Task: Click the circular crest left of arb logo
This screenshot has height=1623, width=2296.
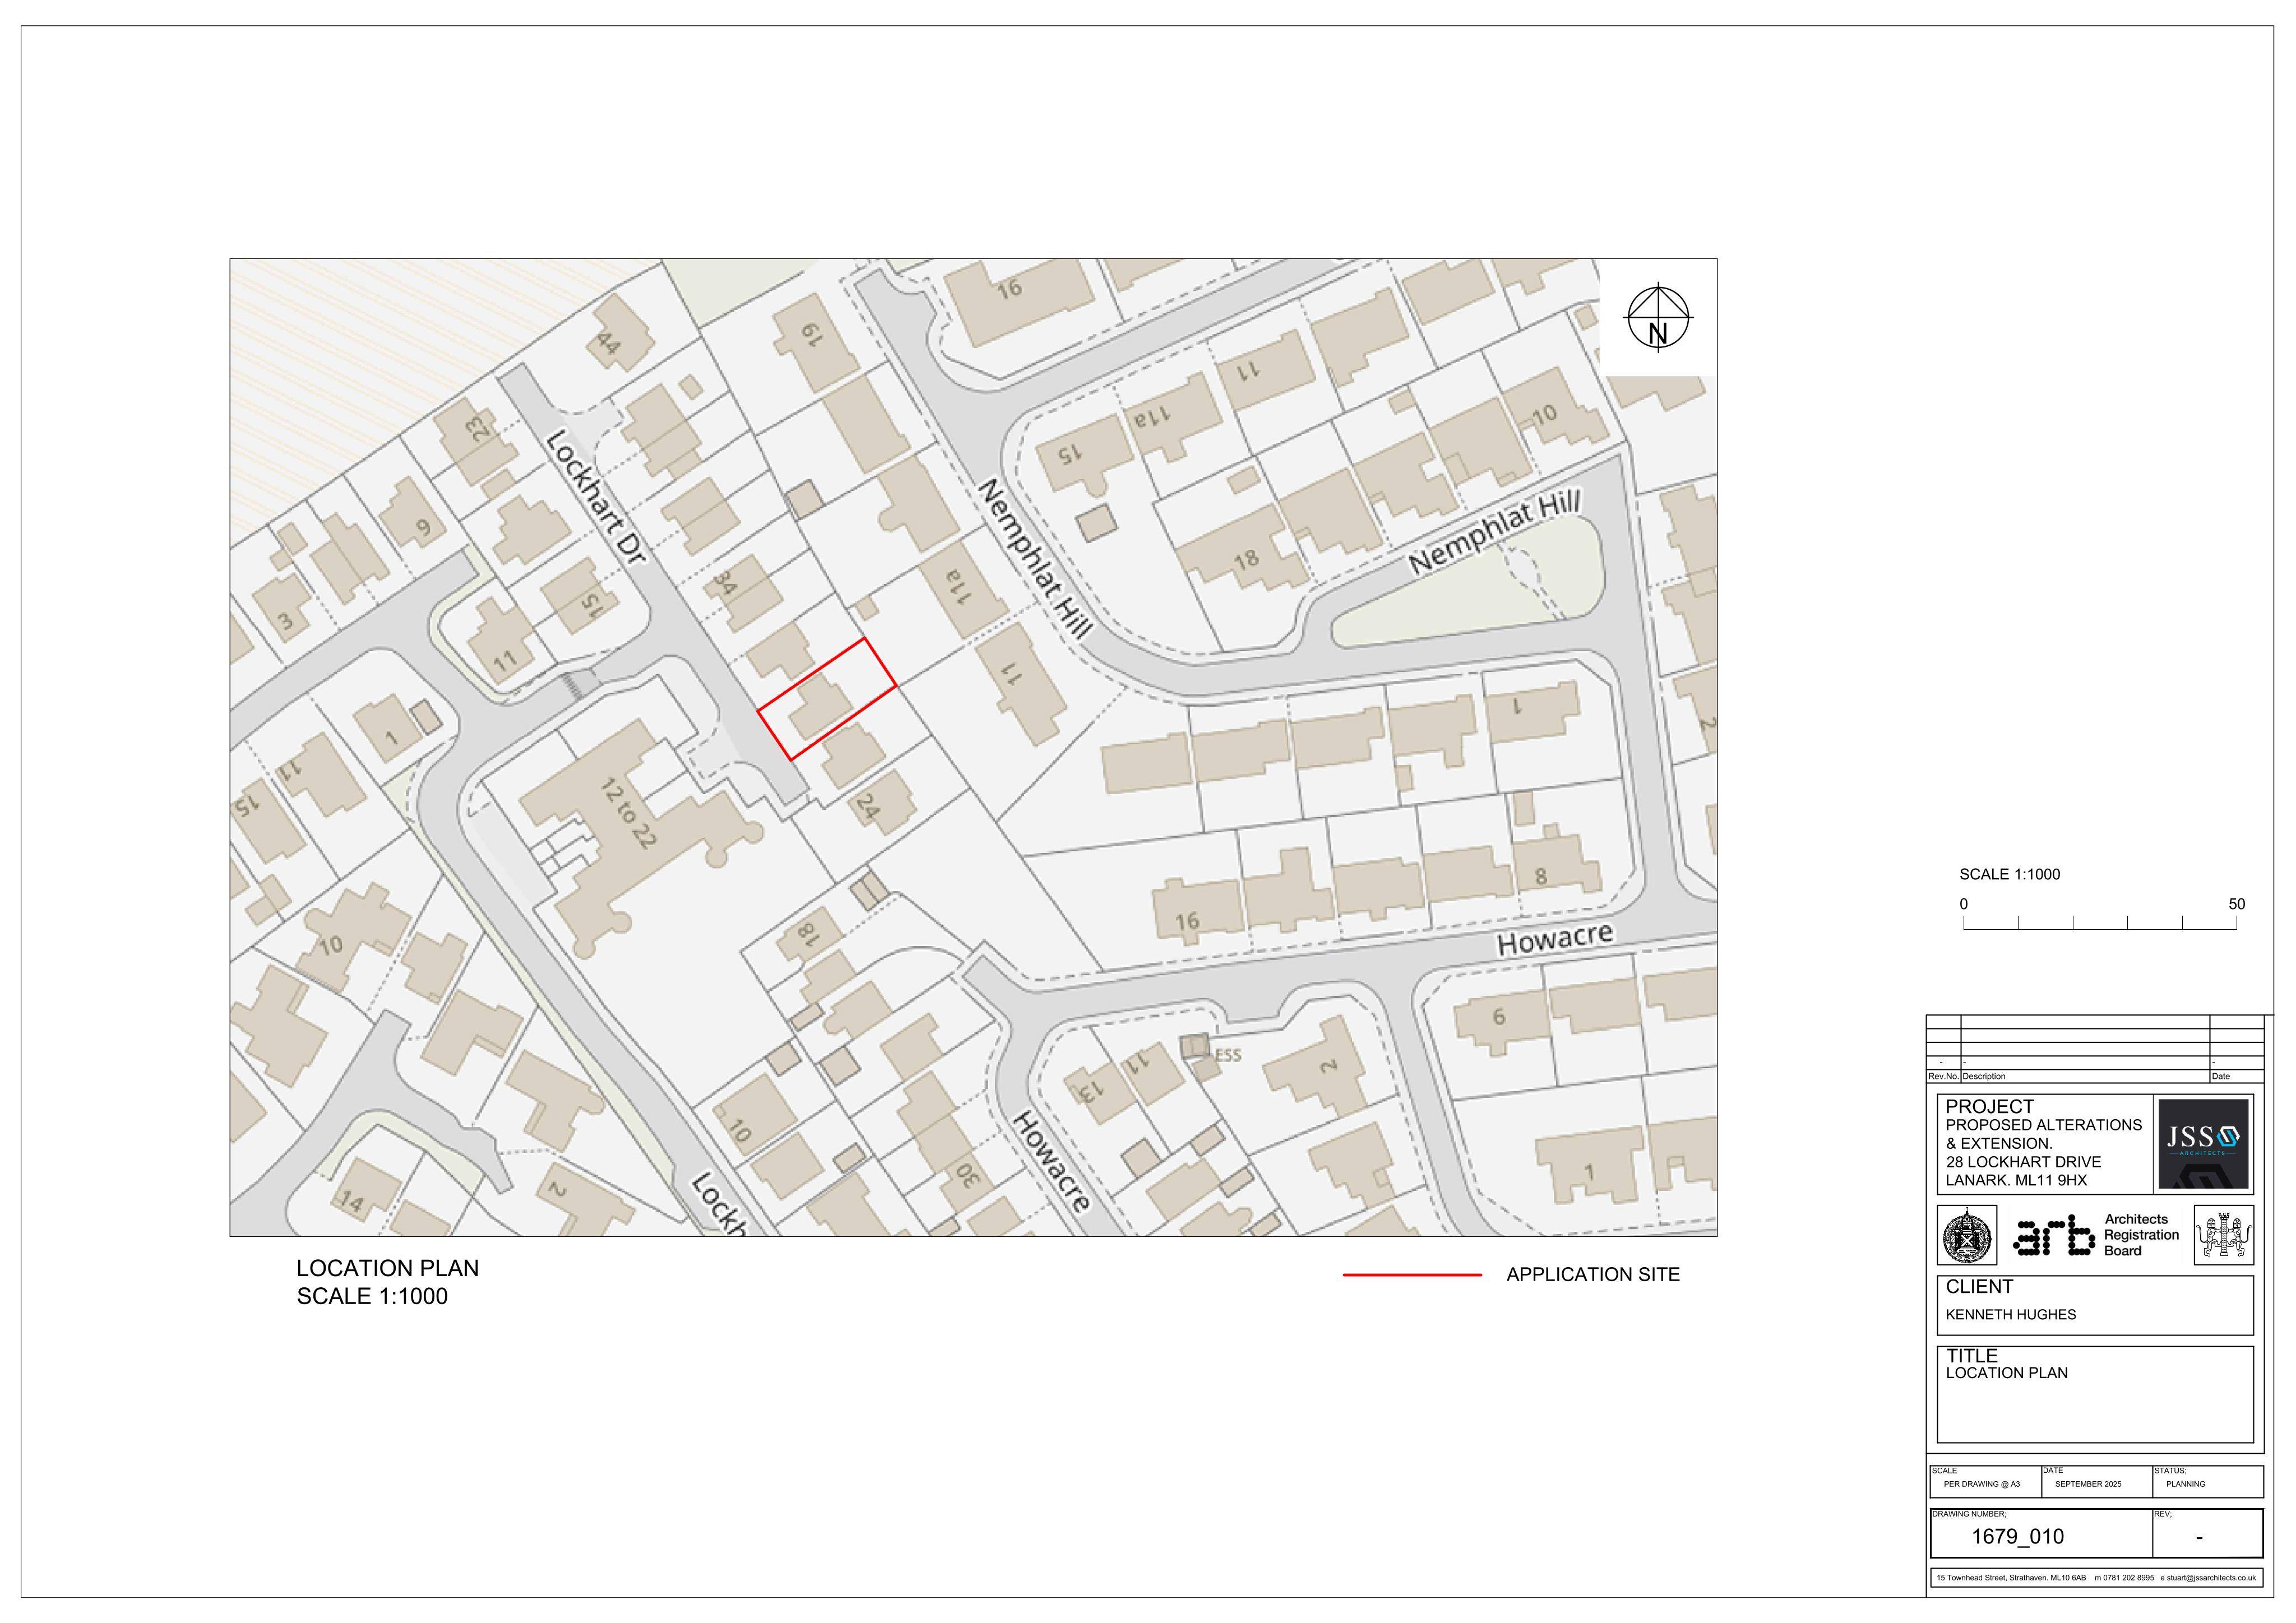Action: pos(1967,1235)
